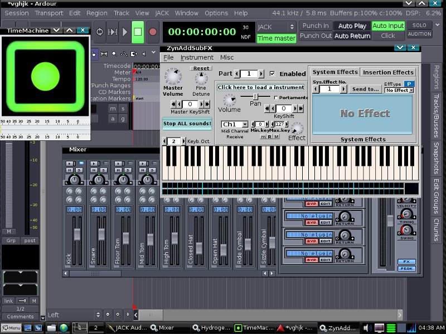Select the gain automation draw tool

pyautogui.click(x=124, y=53)
